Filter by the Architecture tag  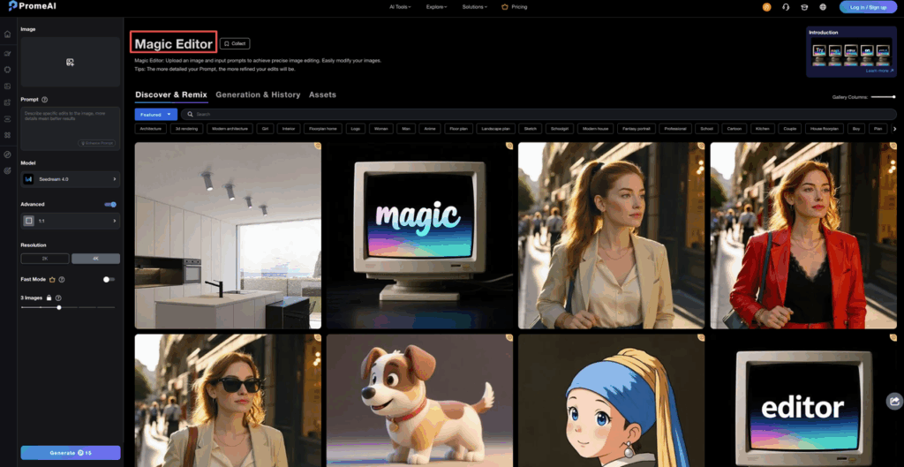(150, 129)
